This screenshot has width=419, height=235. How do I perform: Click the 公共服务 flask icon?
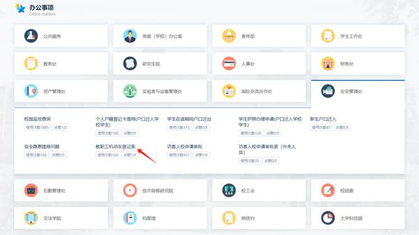pyautogui.click(x=31, y=36)
